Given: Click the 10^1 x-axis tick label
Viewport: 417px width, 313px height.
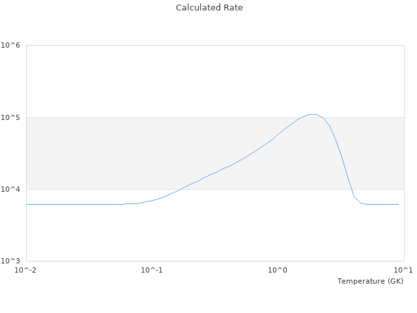Looking at the screenshot, I should click(x=403, y=270).
